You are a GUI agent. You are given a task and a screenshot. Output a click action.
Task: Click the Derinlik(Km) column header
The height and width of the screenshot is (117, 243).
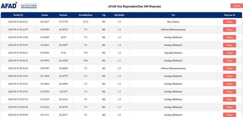pyautogui.click(x=86, y=15)
